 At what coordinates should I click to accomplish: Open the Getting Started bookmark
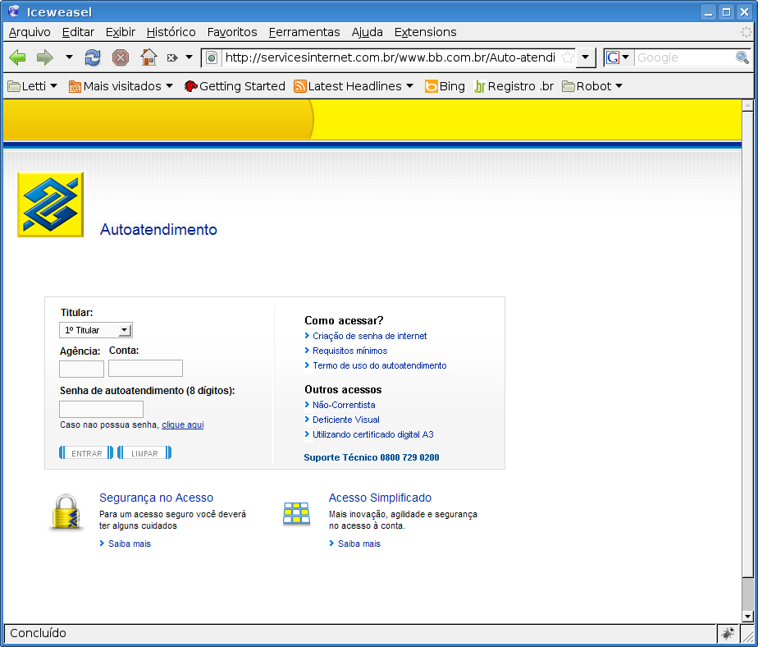(235, 86)
